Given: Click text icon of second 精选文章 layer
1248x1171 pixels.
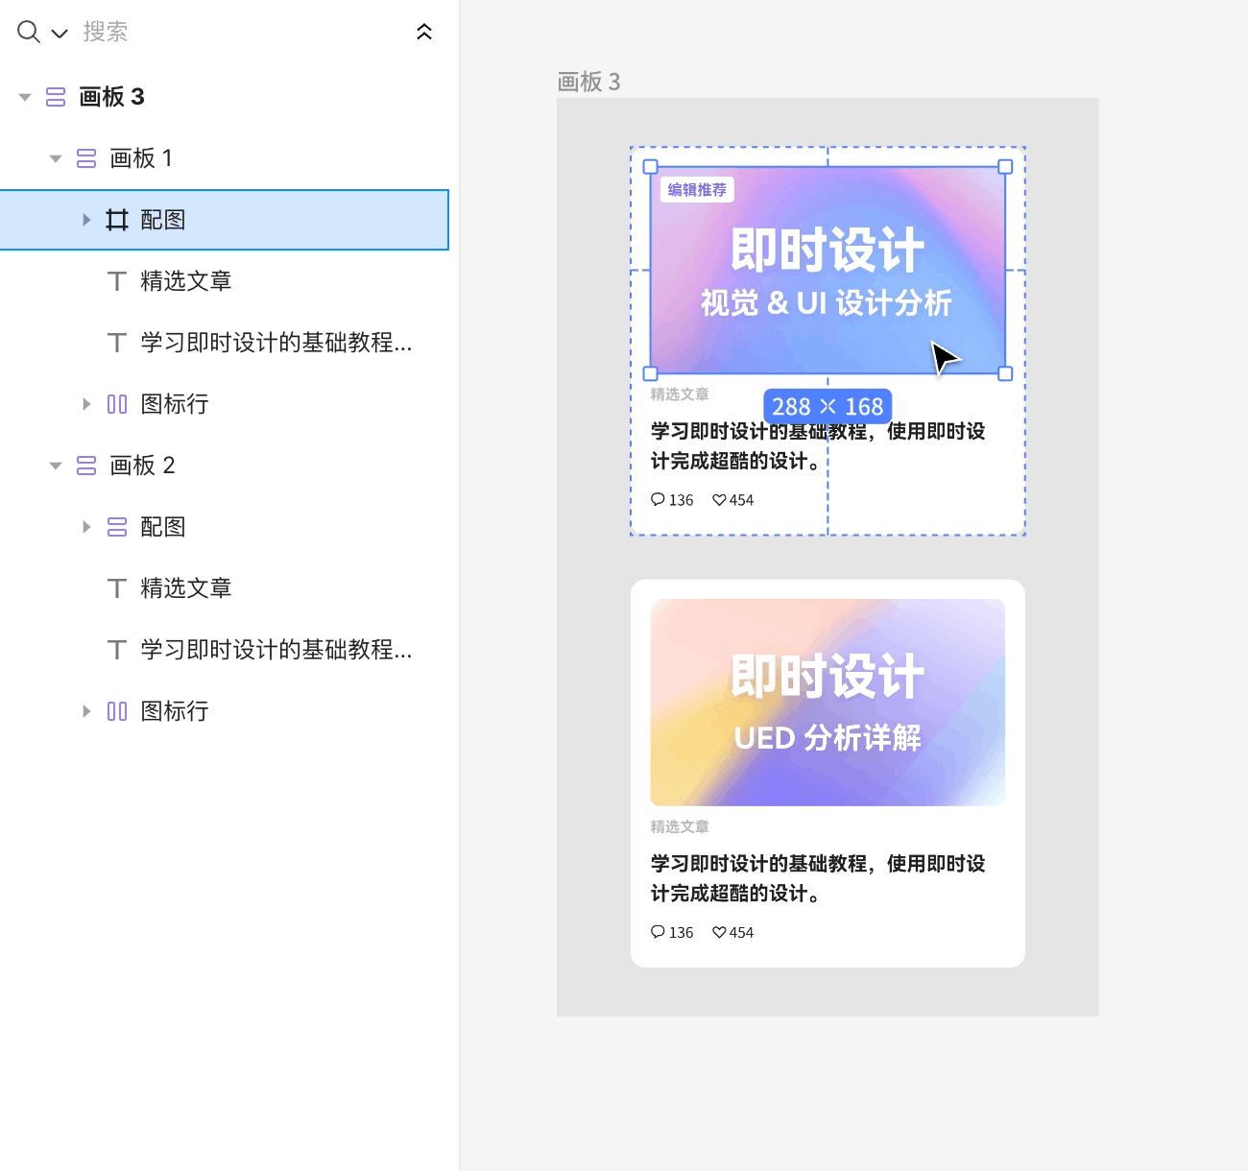Looking at the screenshot, I should coord(117,588).
